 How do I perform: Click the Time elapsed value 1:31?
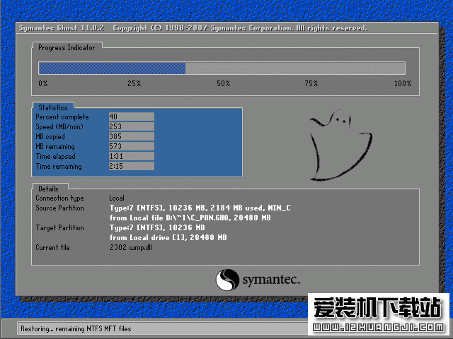pos(132,156)
